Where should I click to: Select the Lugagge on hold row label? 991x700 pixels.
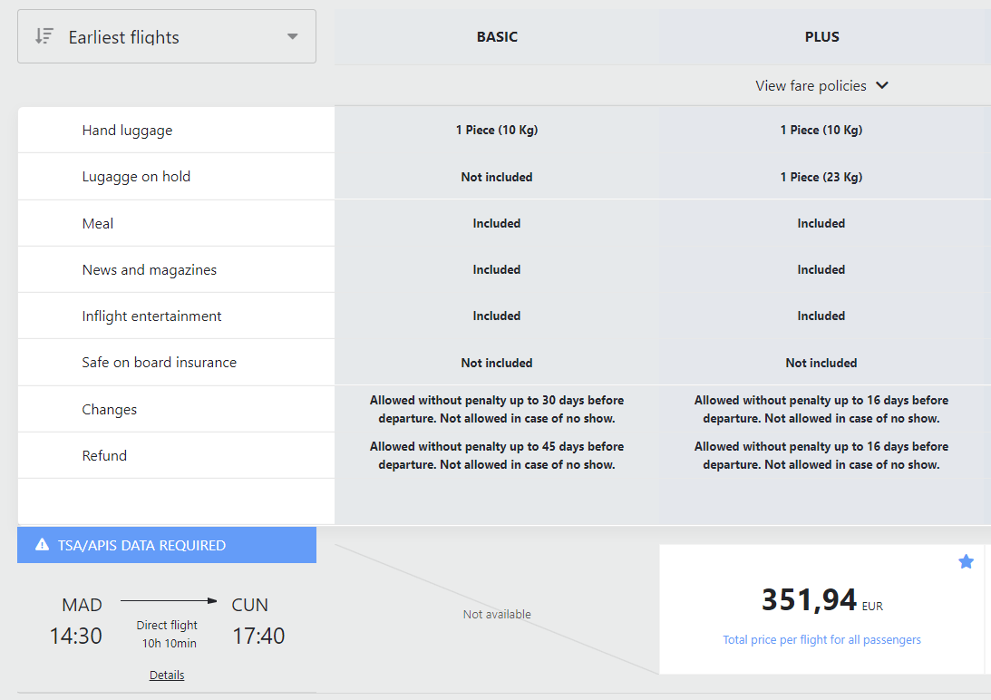tap(136, 177)
